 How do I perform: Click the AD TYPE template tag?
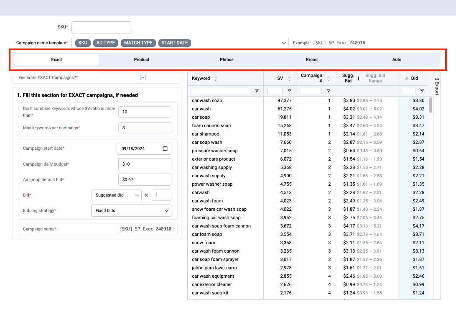(x=106, y=43)
